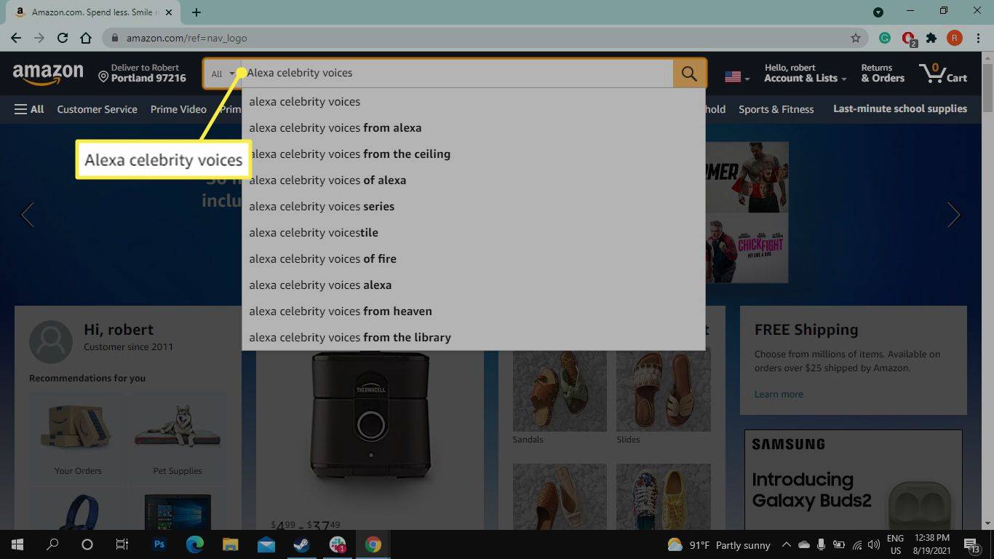Image resolution: width=994 pixels, height=559 pixels.
Task: Click inside the Amazon search field
Action: (x=457, y=73)
